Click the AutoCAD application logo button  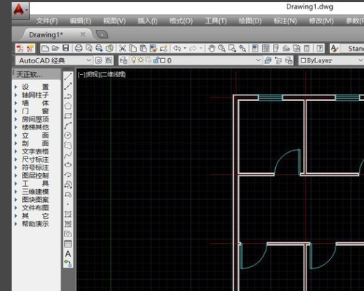[20, 10]
